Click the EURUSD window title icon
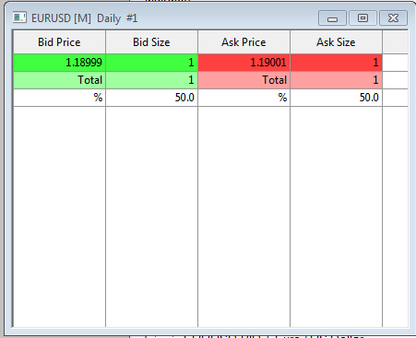 [x=19, y=17]
